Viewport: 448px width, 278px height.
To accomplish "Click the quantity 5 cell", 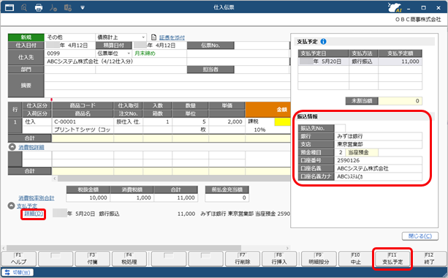I will (190, 121).
